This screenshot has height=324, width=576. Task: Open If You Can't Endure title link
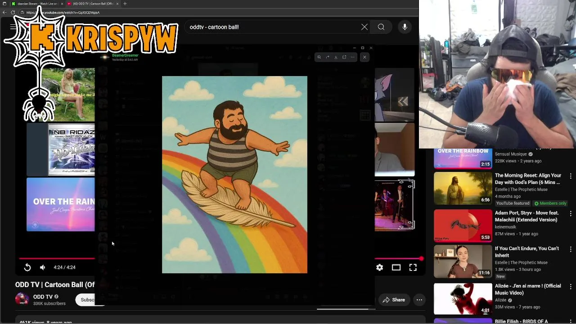pos(527,252)
